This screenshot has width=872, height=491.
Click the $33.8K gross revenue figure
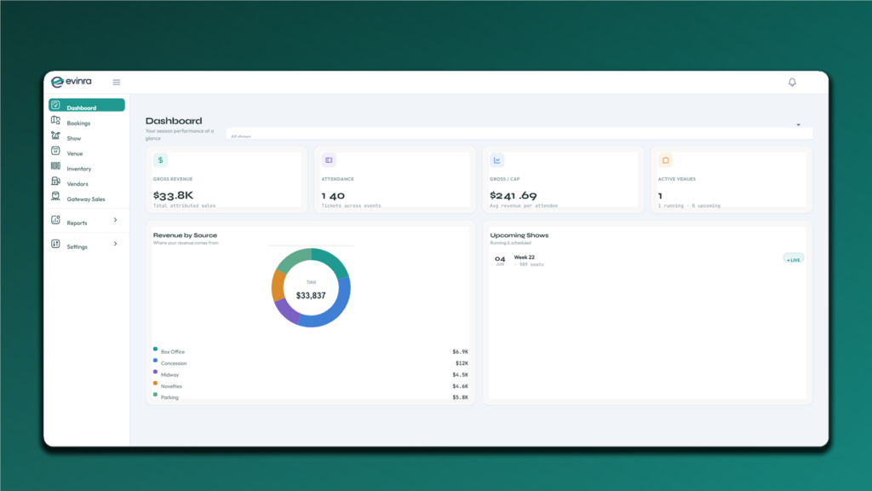pyautogui.click(x=173, y=195)
